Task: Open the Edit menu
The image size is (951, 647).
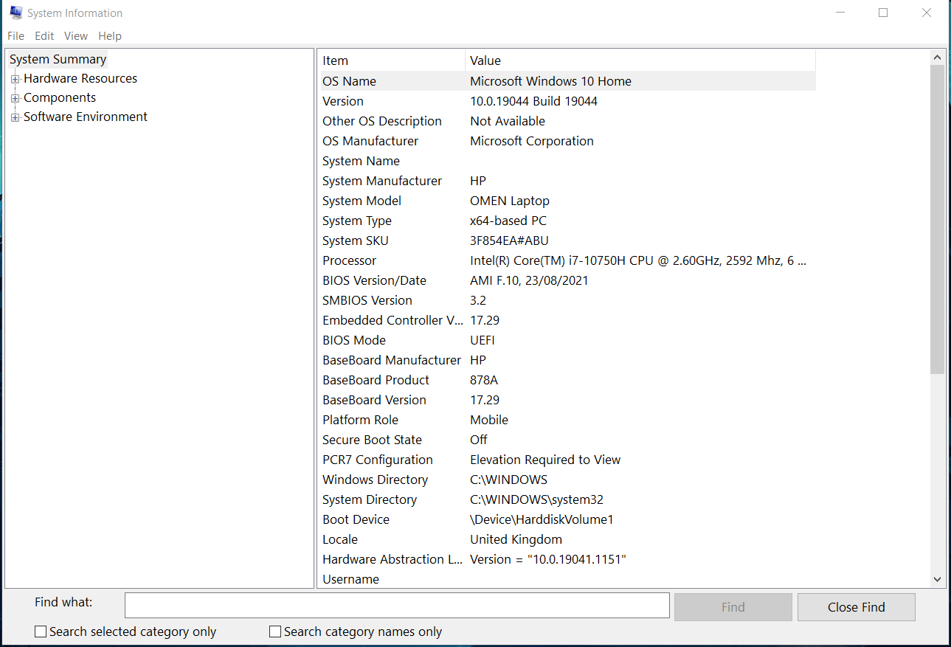Action: coord(44,35)
